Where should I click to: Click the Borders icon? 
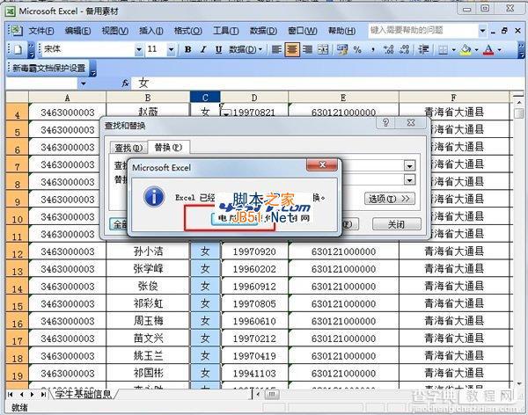point(443,50)
